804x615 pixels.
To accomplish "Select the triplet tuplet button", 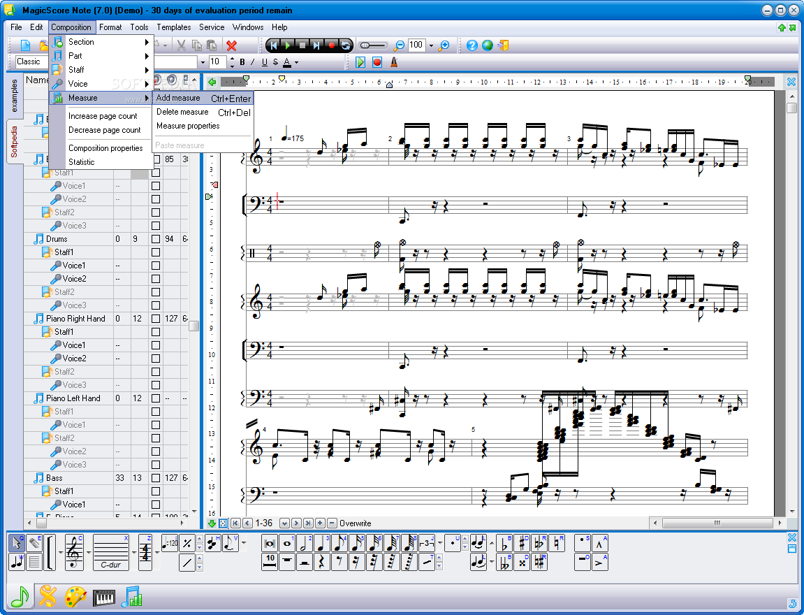I will tap(427, 543).
